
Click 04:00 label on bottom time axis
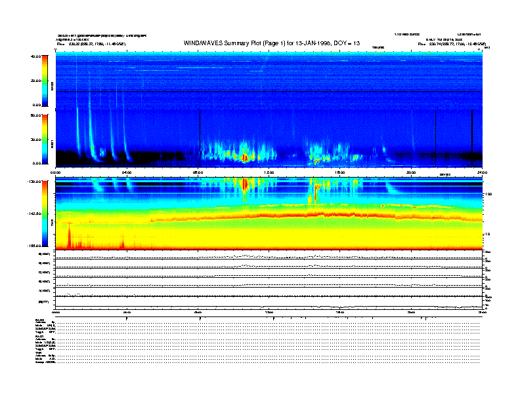127,312
